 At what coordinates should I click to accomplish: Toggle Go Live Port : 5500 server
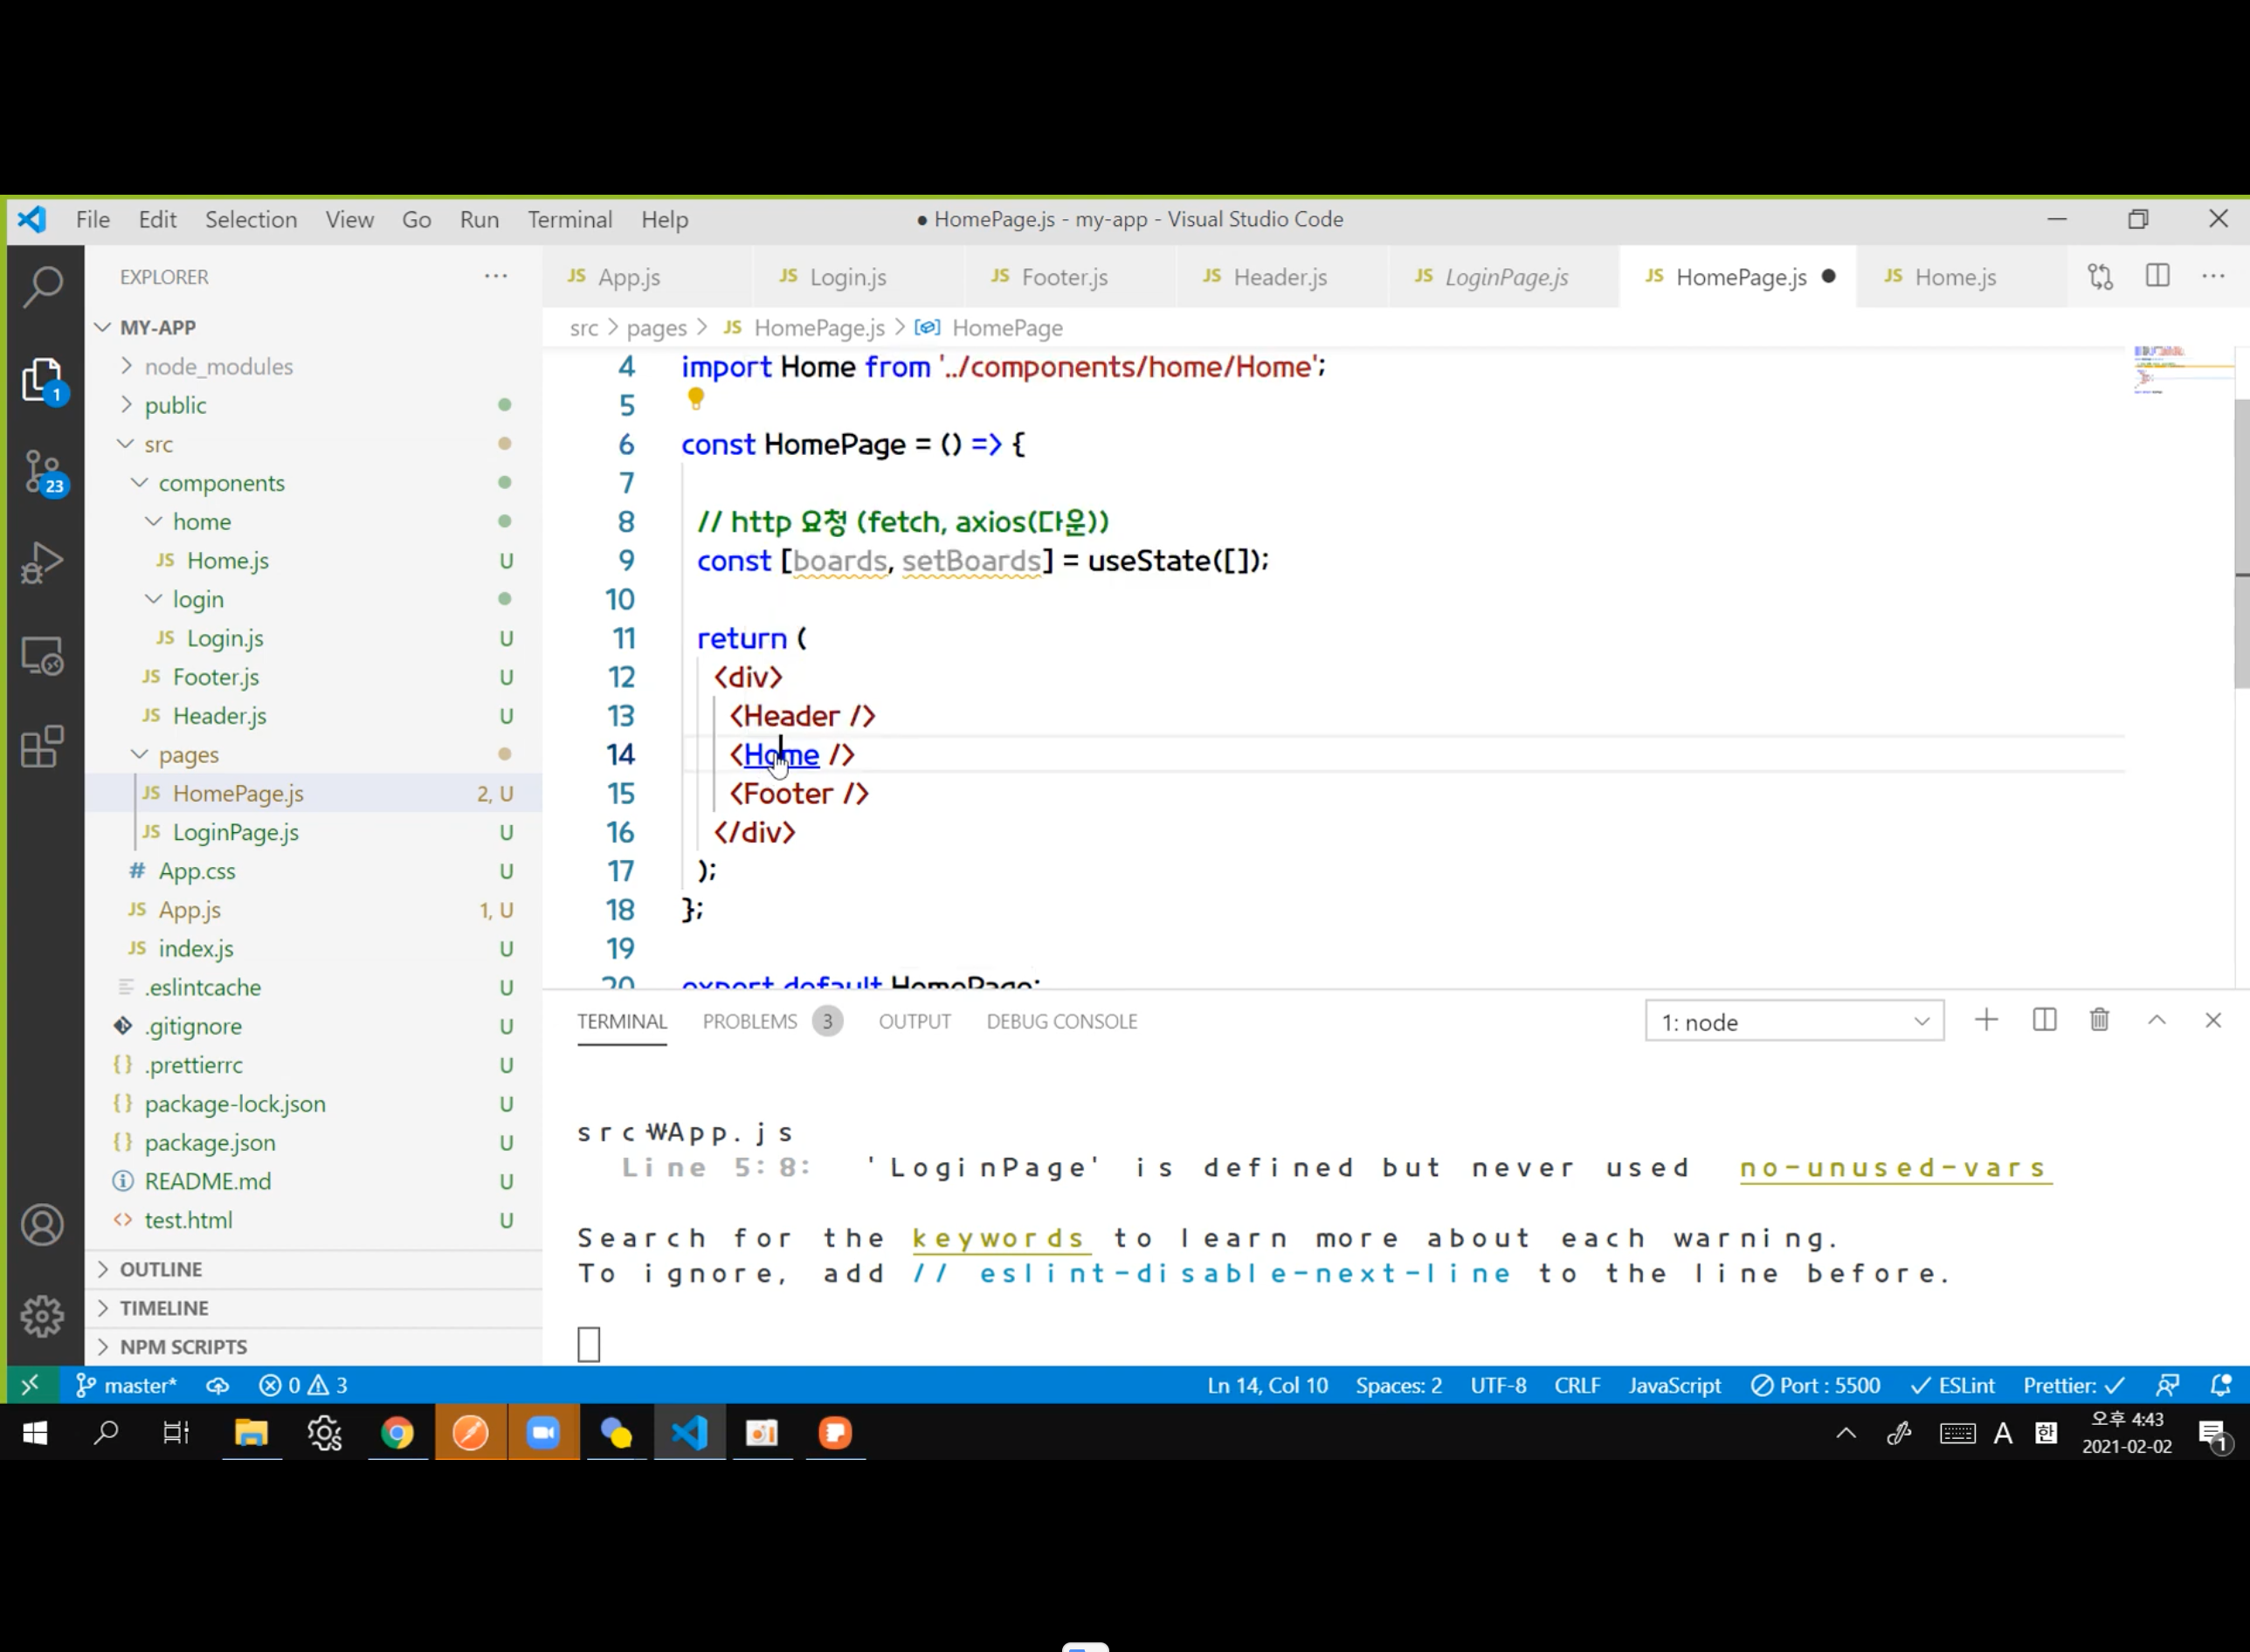point(1816,1385)
